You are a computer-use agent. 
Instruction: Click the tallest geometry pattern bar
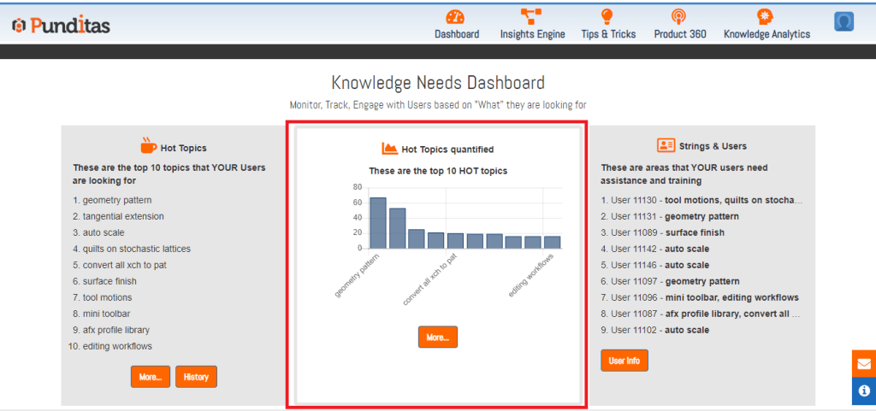[x=377, y=223]
